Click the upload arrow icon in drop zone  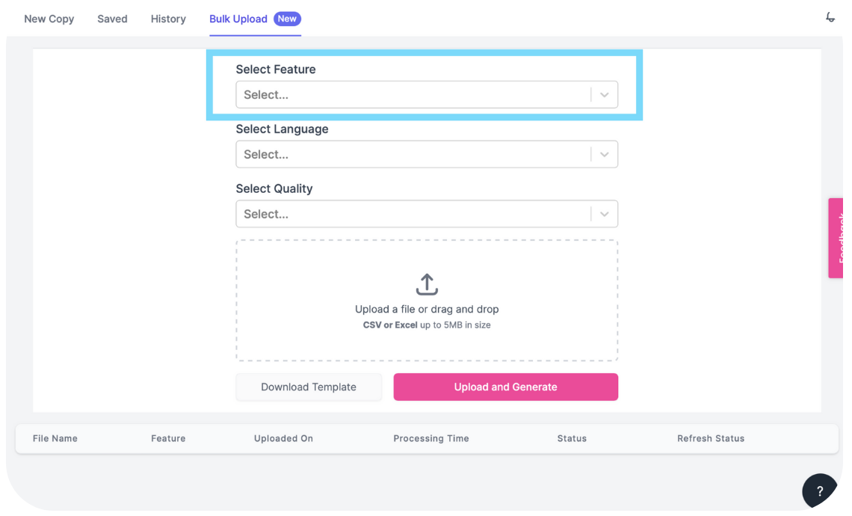pos(427,284)
